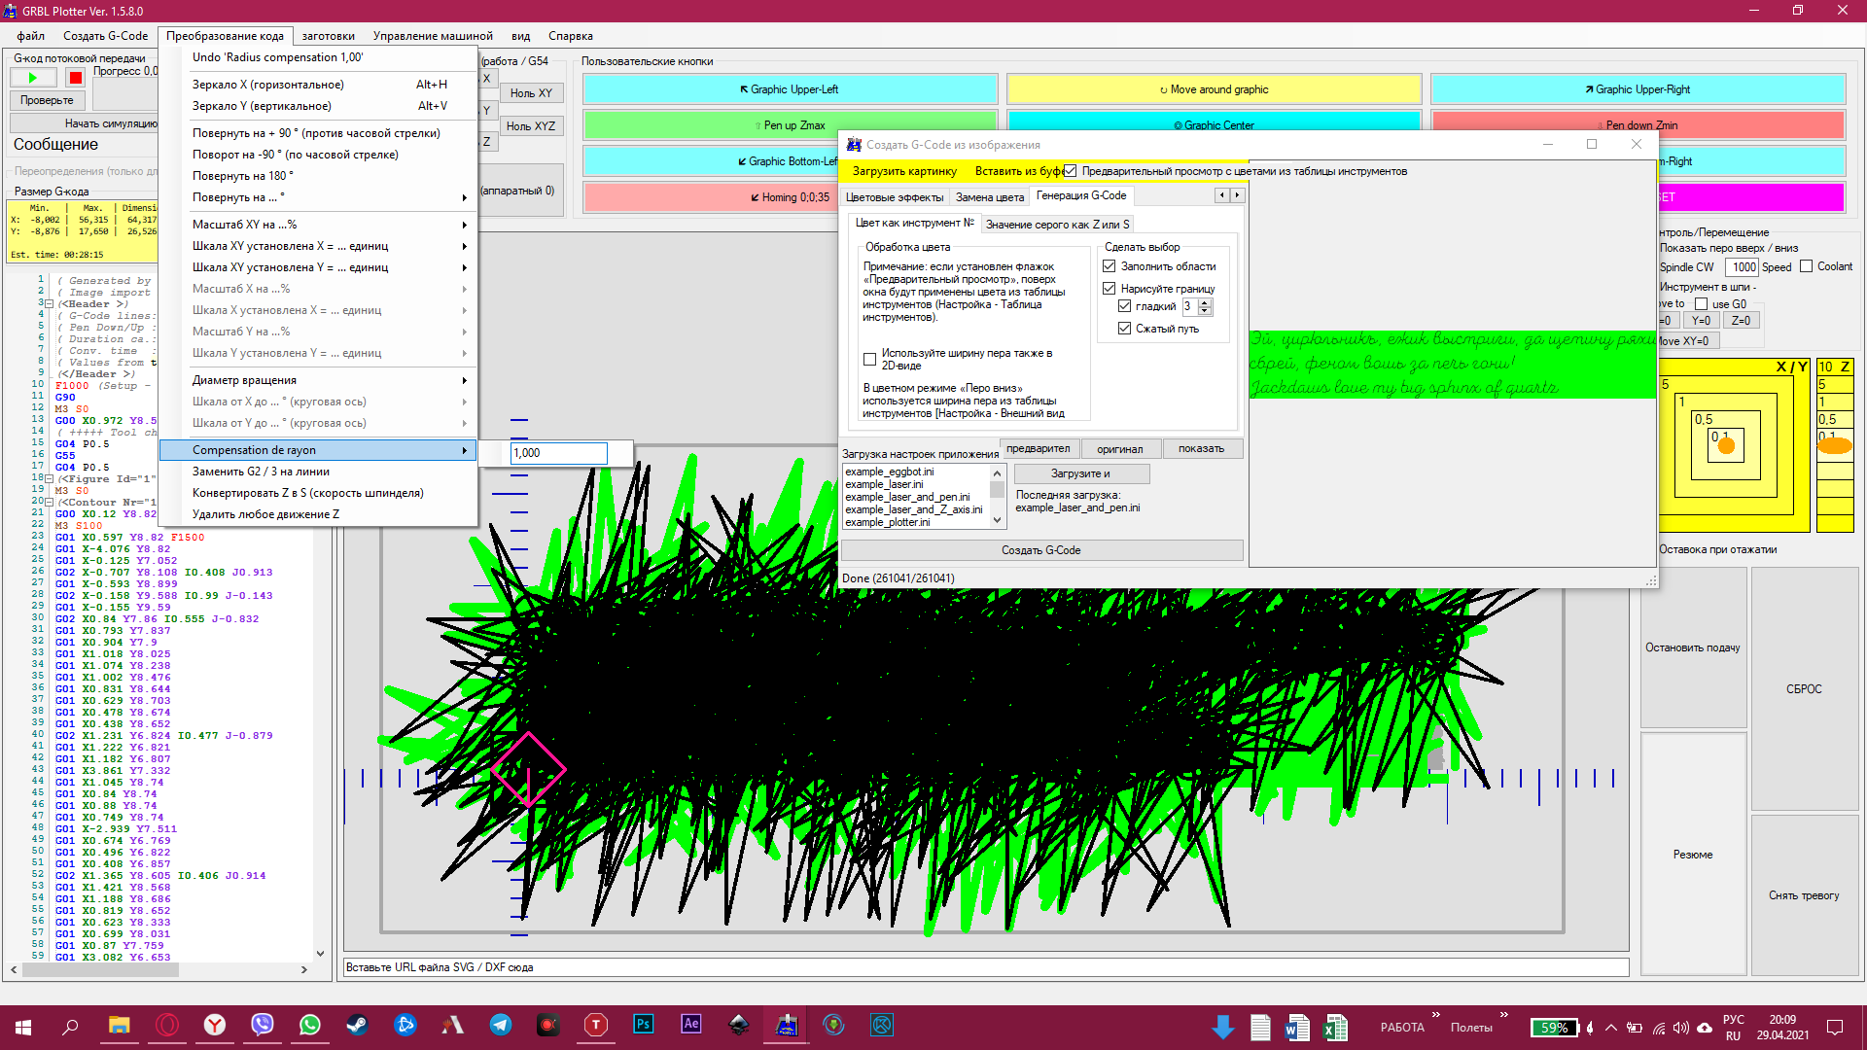Screen dimensions: 1867x1050
Task: Click the SVG / DXF URL input field
Action: tap(987, 966)
